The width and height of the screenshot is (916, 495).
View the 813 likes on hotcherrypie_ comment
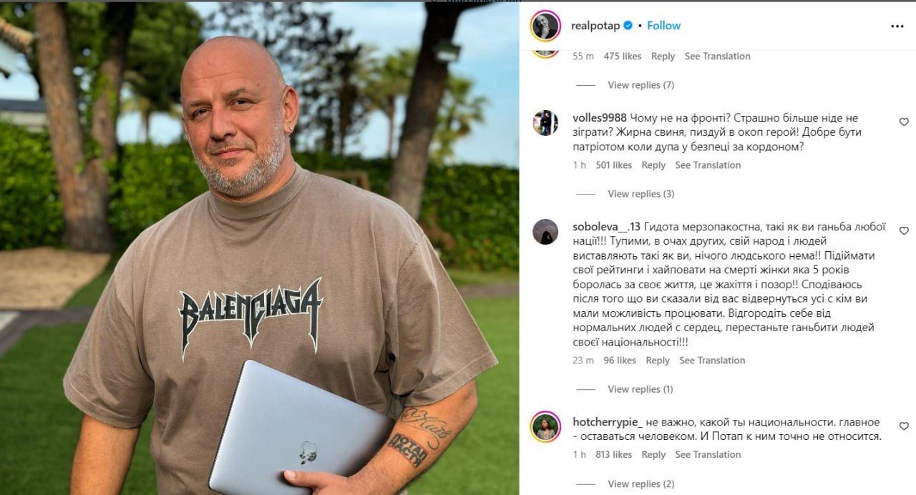coord(613,455)
